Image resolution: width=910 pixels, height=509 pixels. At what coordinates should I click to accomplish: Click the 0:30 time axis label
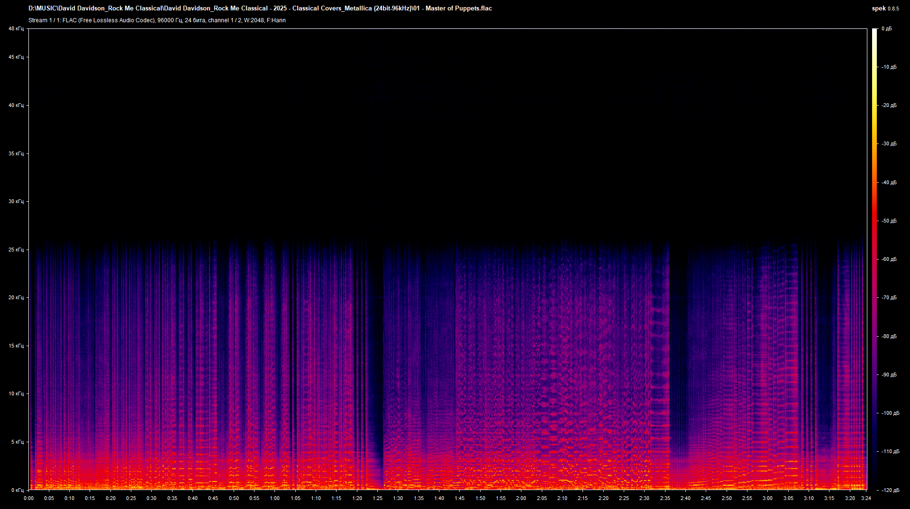(152, 498)
